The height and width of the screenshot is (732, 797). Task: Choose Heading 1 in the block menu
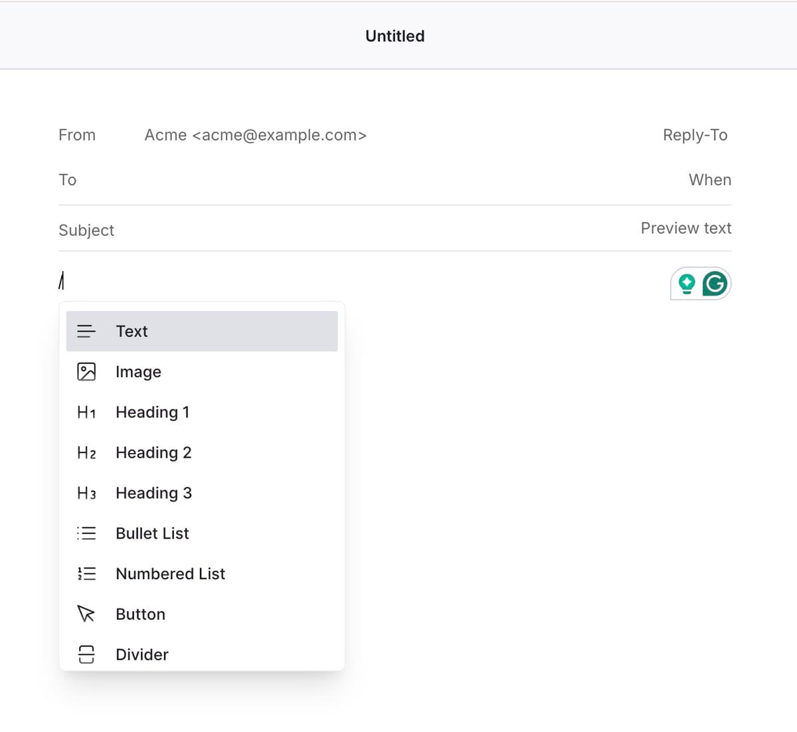[x=202, y=412]
